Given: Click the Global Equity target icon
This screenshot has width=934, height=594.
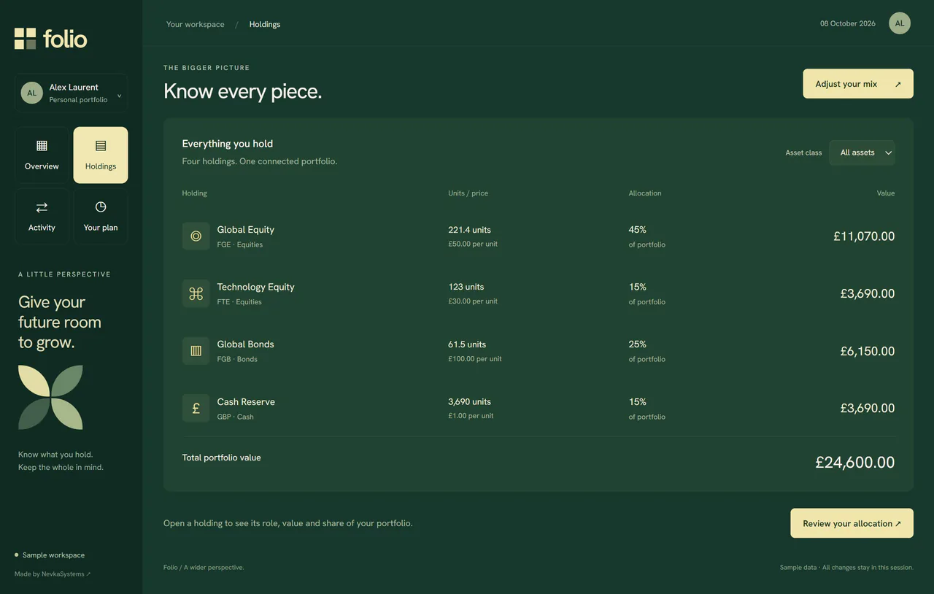Looking at the screenshot, I should (196, 236).
